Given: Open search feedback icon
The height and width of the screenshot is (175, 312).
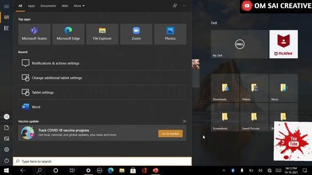Looking at the screenshot, I should [175, 6].
